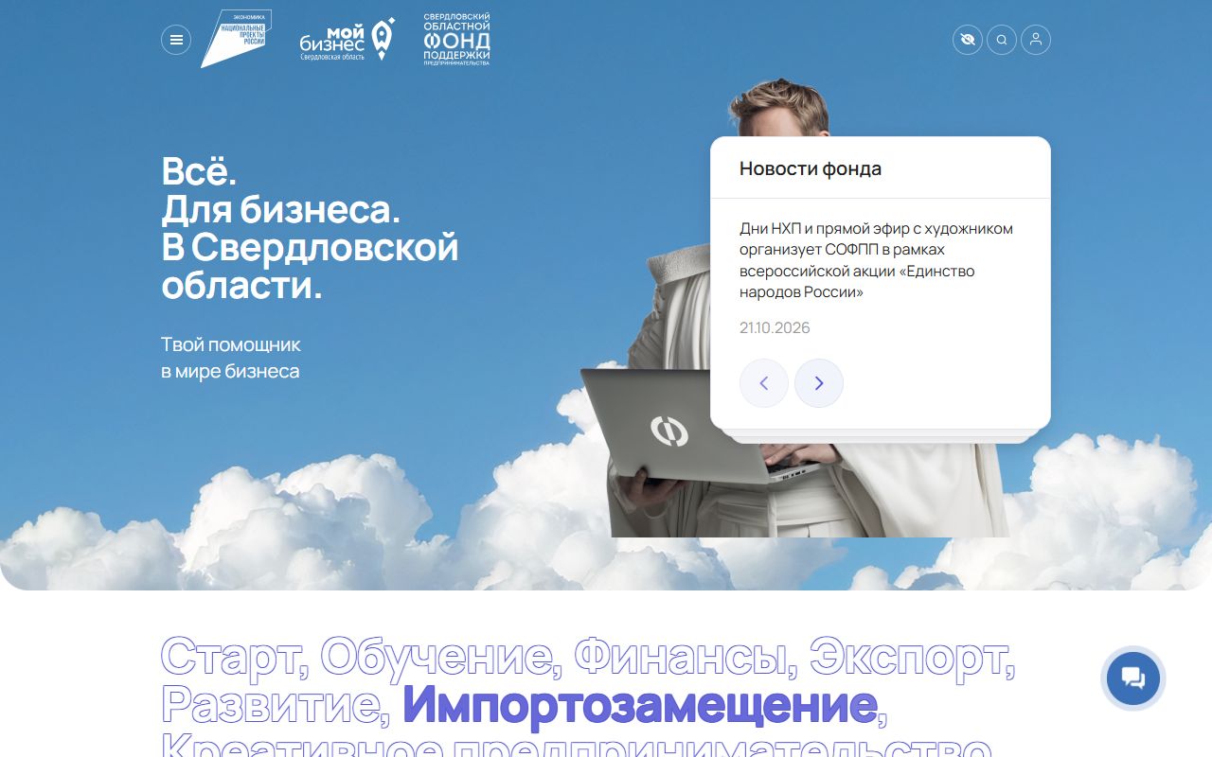The height and width of the screenshot is (757, 1212).
Task: Open the hamburger menu
Action: click(x=176, y=40)
